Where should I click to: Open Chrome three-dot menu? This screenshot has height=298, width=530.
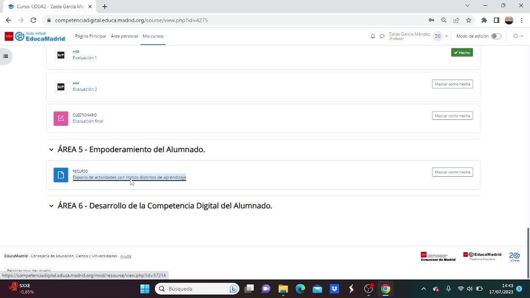(522, 20)
